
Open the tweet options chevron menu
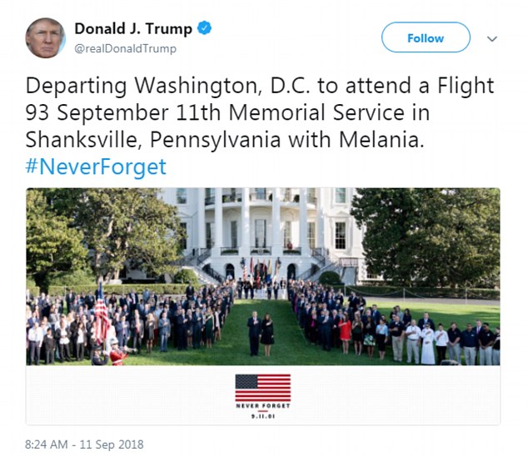point(492,39)
